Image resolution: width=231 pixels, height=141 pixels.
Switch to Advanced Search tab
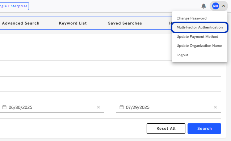21,23
